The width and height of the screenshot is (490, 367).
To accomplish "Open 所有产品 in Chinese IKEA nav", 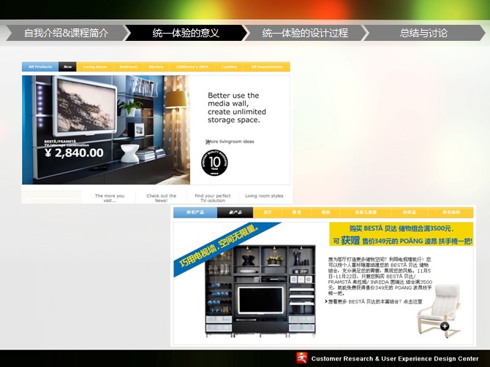I will tap(195, 212).
